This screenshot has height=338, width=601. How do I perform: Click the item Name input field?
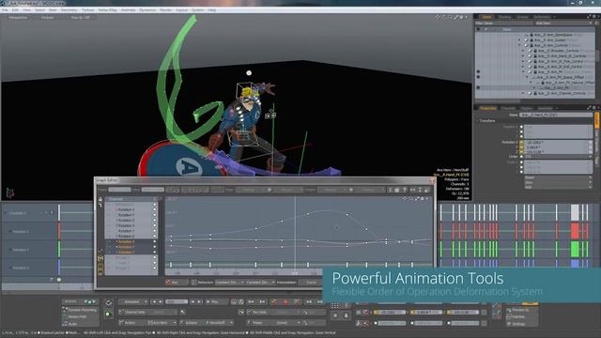point(556,115)
